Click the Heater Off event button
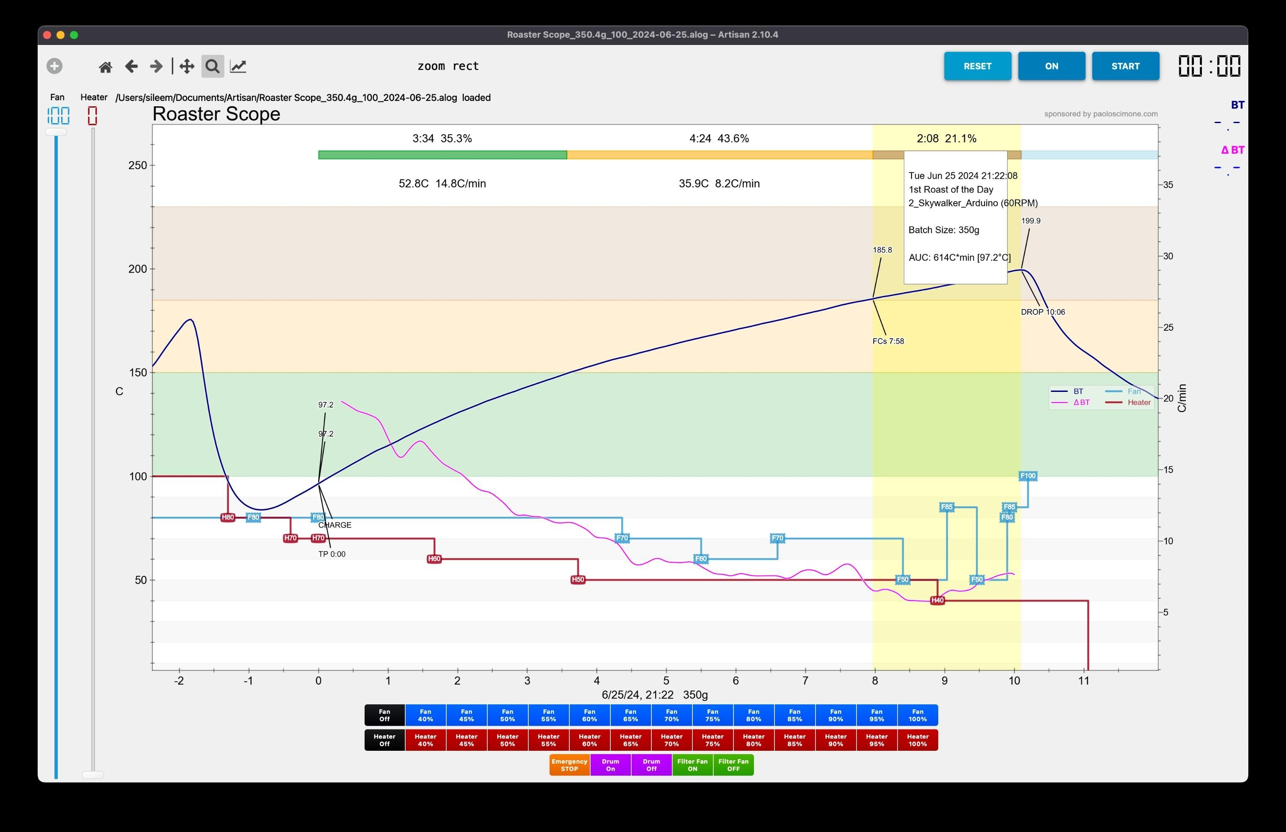 [x=385, y=740]
